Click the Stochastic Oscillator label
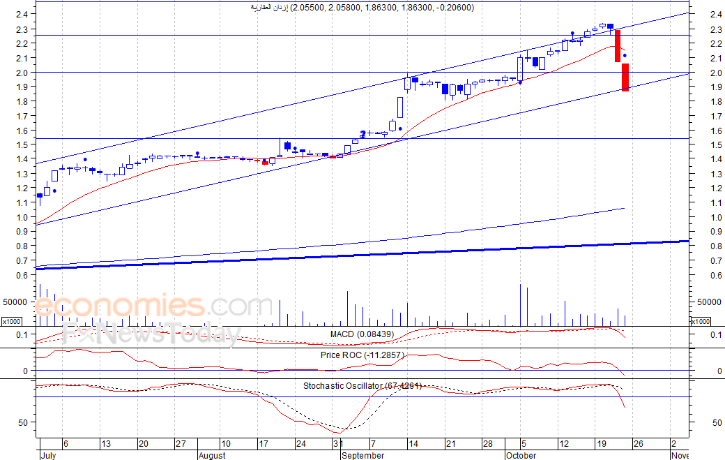 tap(362, 385)
